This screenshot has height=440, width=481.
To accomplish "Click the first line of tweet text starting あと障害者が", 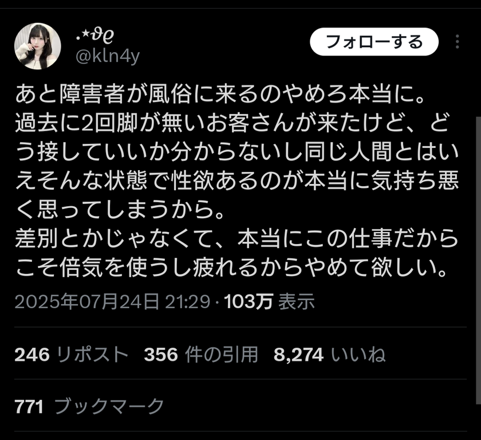I will (220, 94).
